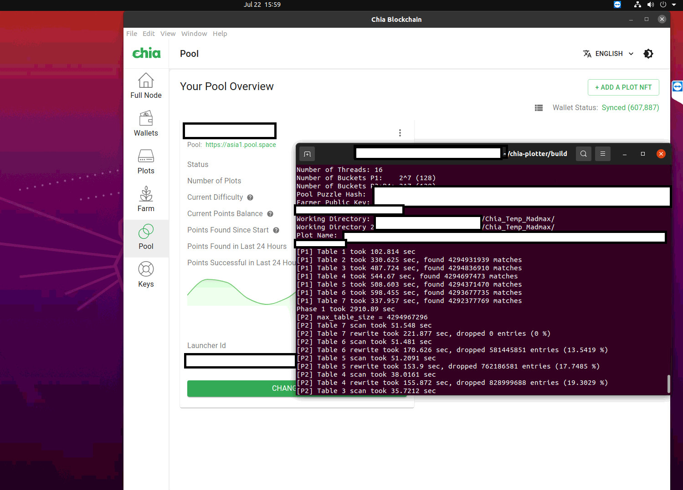This screenshot has height=490, width=683.
Task: Open the Plots section
Action: (146, 161)
